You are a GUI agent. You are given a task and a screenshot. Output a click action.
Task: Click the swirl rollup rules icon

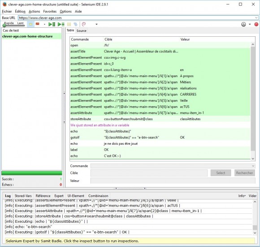[x=84, y=24]
